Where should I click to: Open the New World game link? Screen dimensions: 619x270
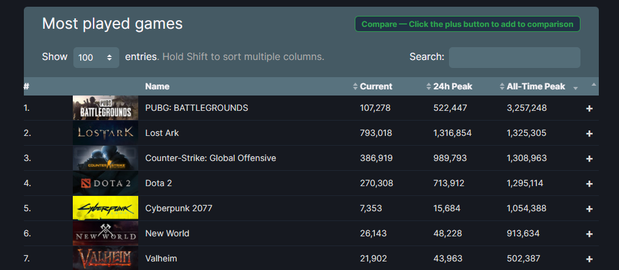(167, 233)
